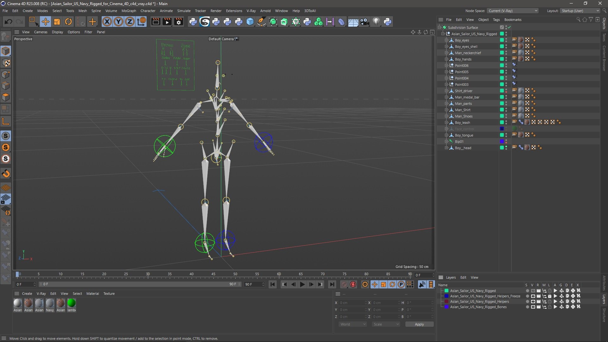
Task: Toggle Snap enable S icon
Action: (6, 136)
